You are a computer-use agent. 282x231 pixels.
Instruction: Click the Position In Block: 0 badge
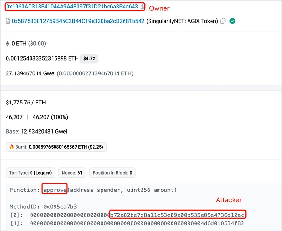coord(112,173)
